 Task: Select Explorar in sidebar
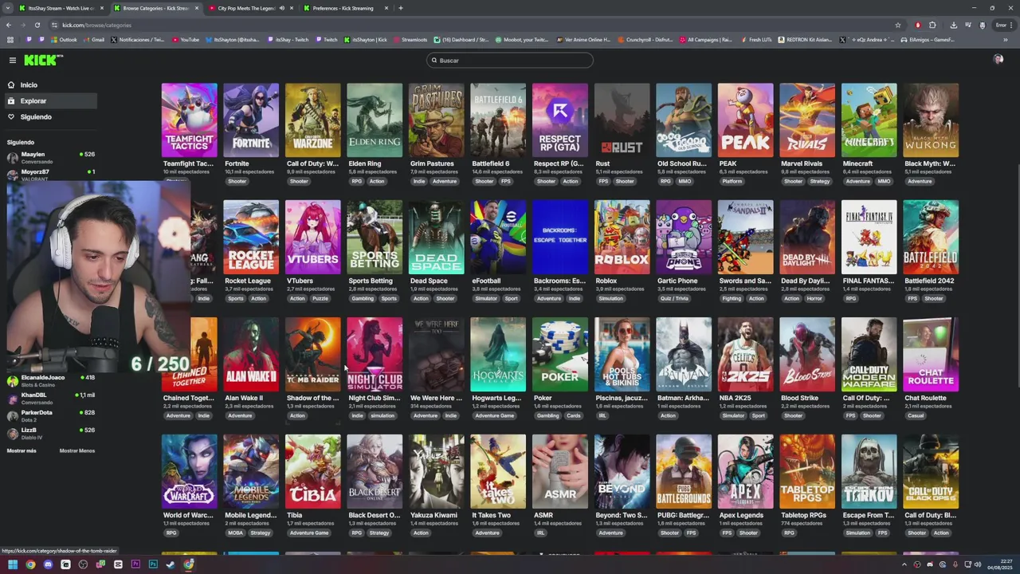[x=52, y=100]
